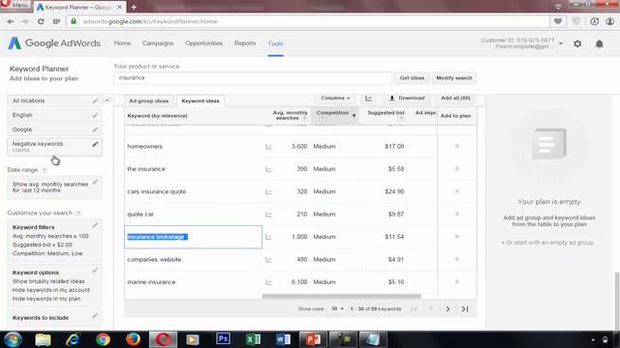Edit the Keywords to include pencil
620x348 pixels.
pyautogui.click(x=95, y=316)
